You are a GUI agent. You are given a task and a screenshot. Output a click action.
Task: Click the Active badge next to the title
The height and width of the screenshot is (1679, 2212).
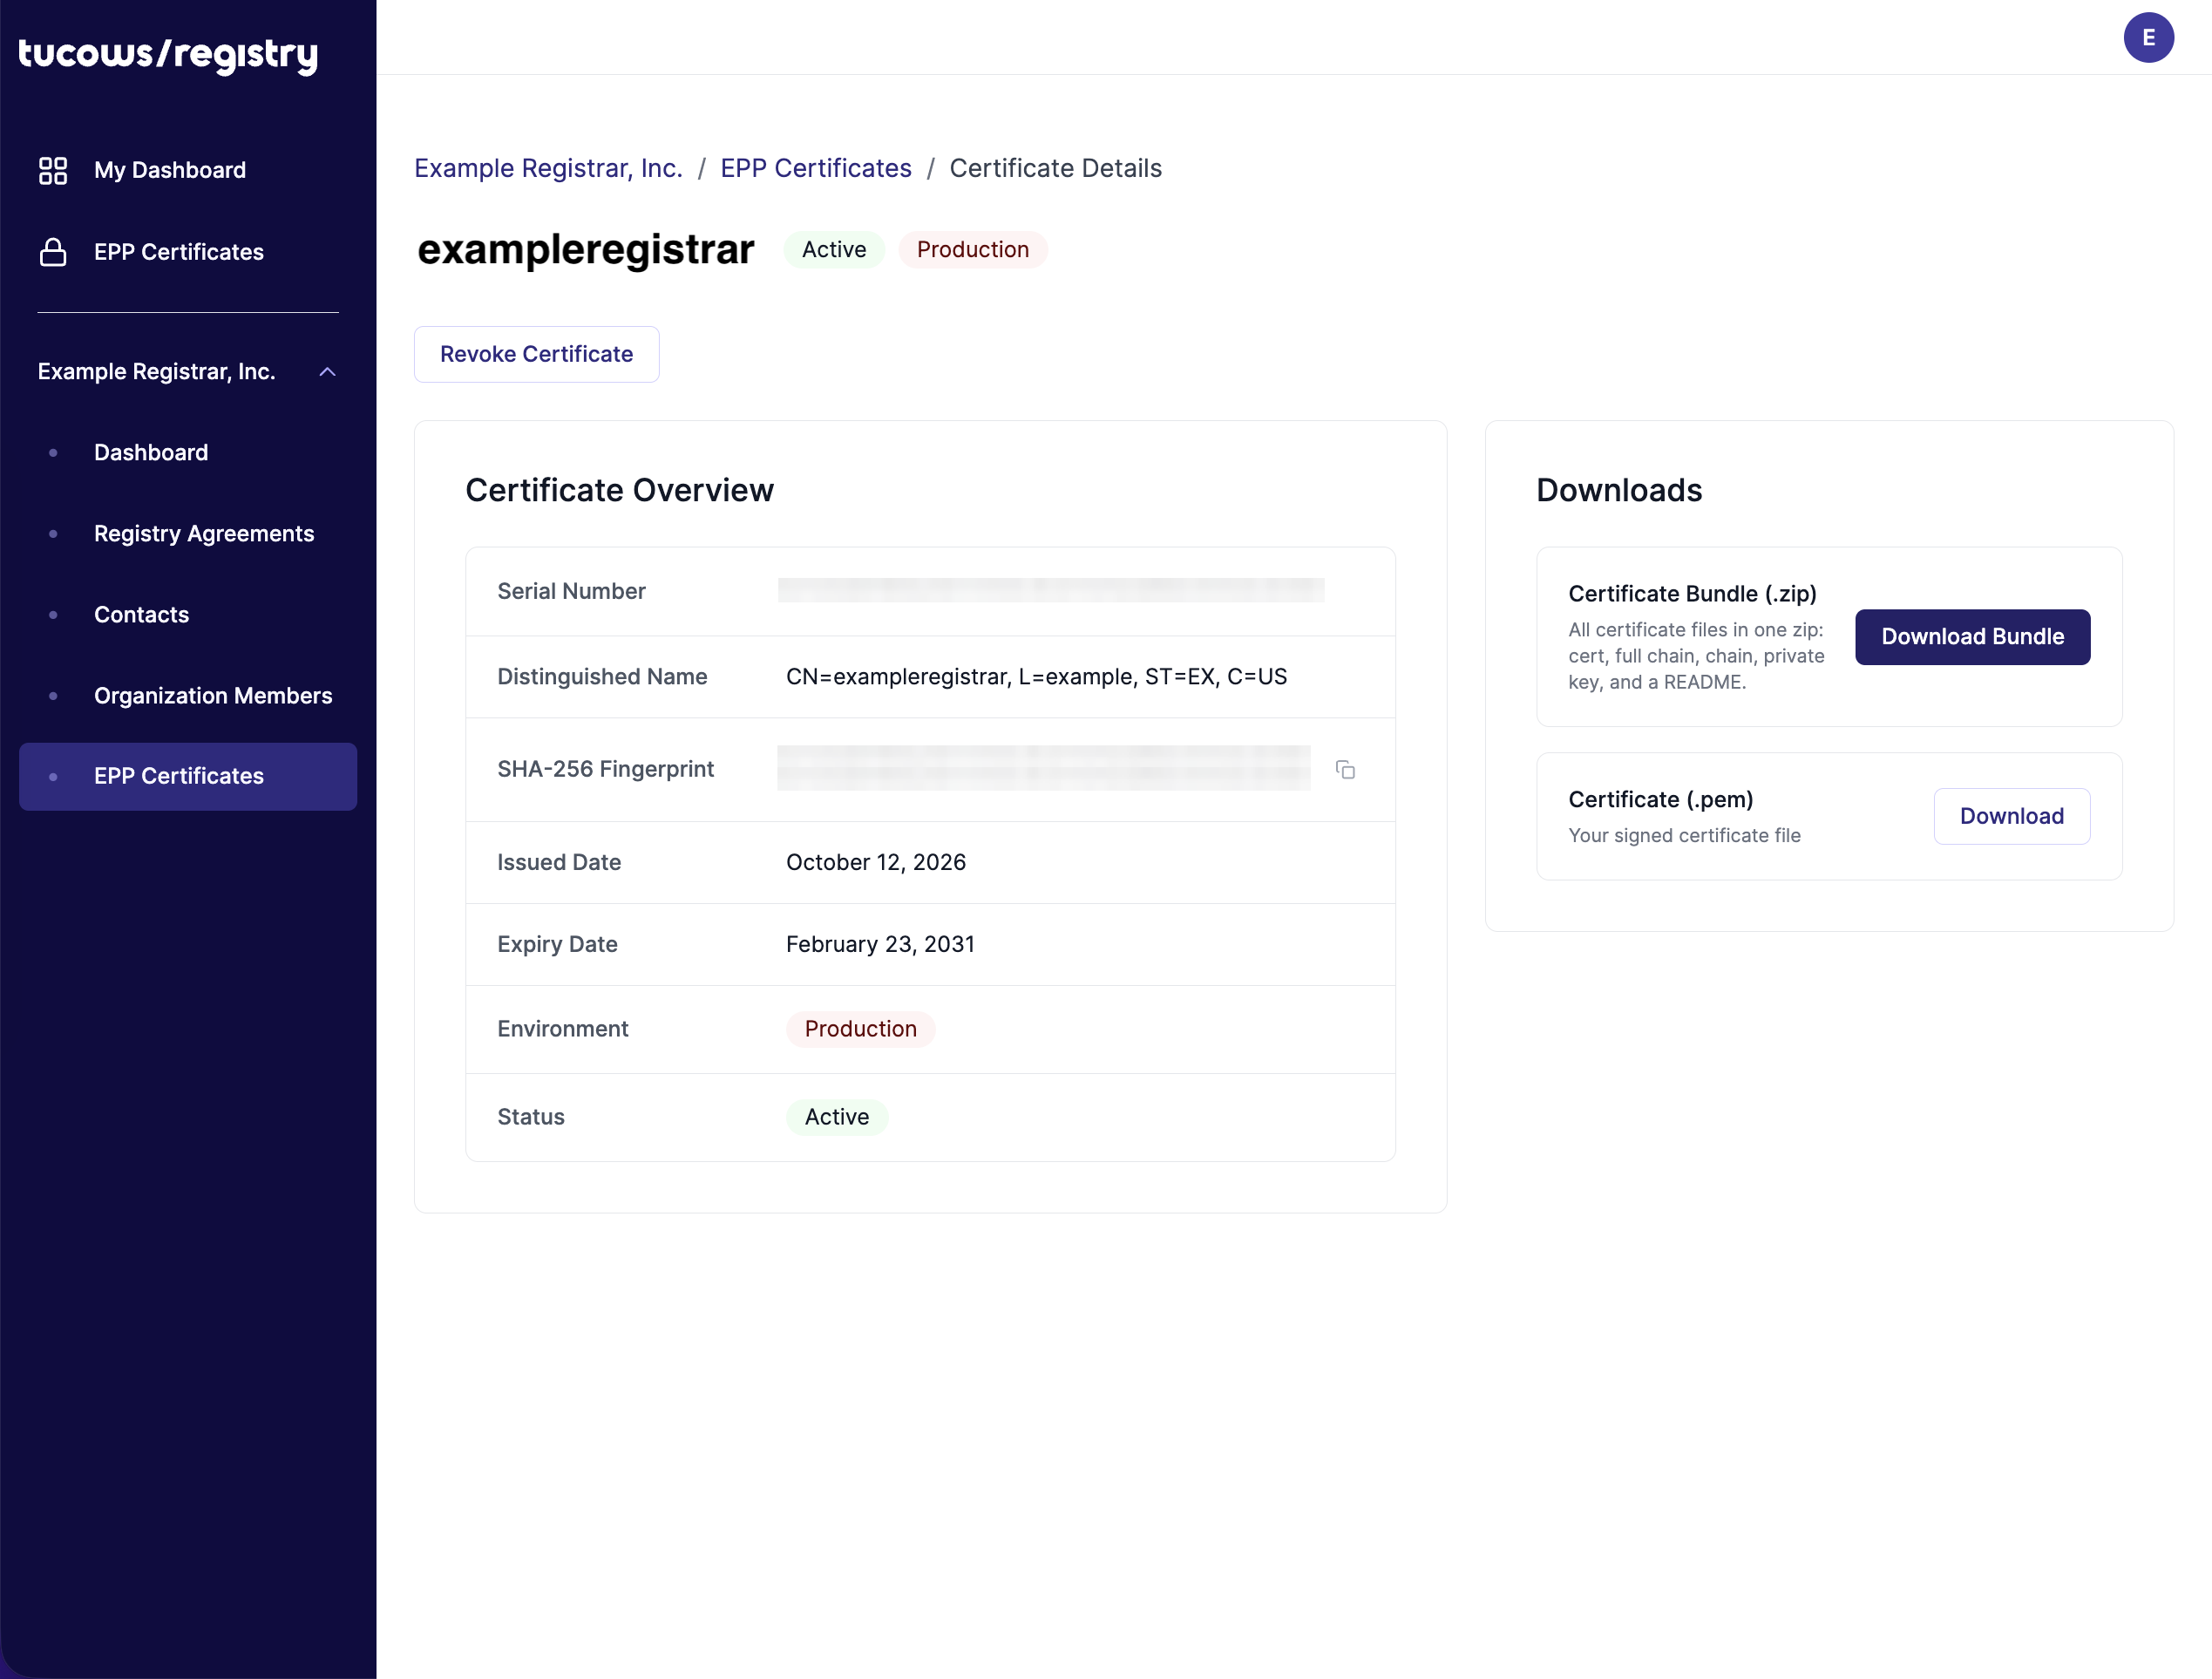pos(834,249)
